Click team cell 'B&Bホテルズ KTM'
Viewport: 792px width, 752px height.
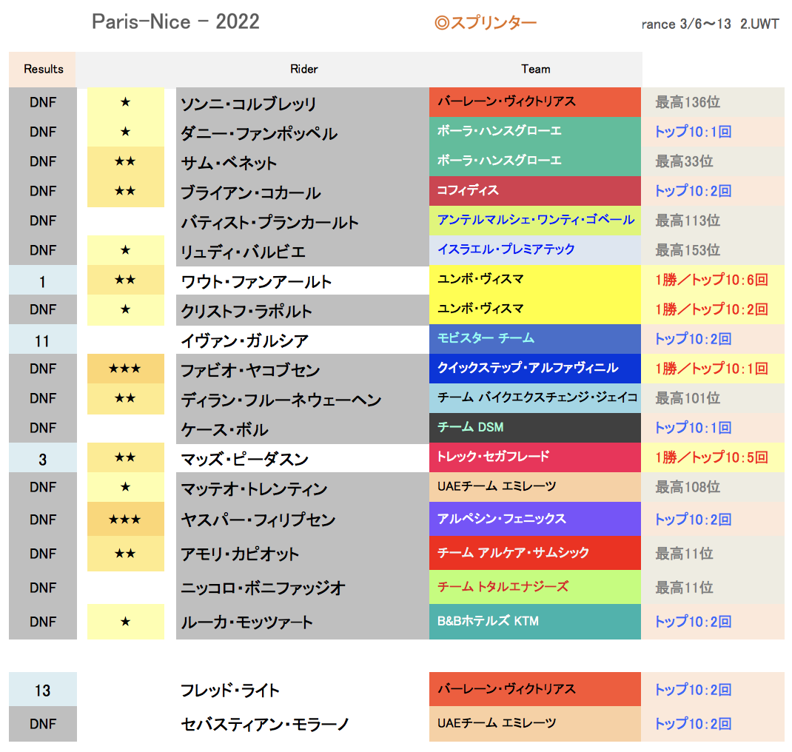point(535,621)
